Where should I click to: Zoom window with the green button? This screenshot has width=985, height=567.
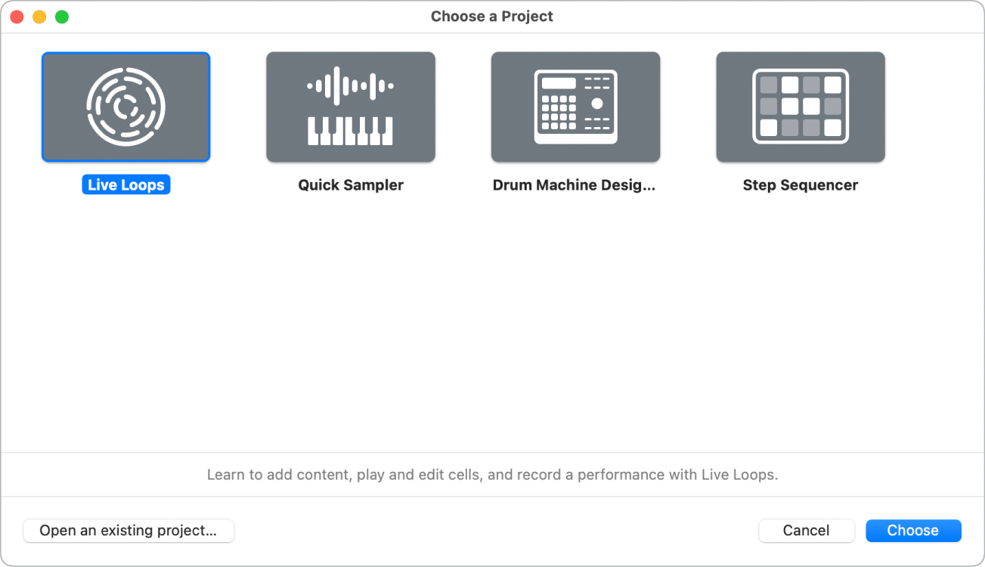[x=62, y=17]
